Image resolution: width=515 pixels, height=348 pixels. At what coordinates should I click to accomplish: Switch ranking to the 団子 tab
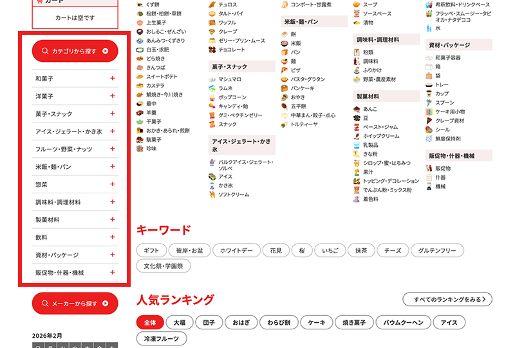coord(209,323)
